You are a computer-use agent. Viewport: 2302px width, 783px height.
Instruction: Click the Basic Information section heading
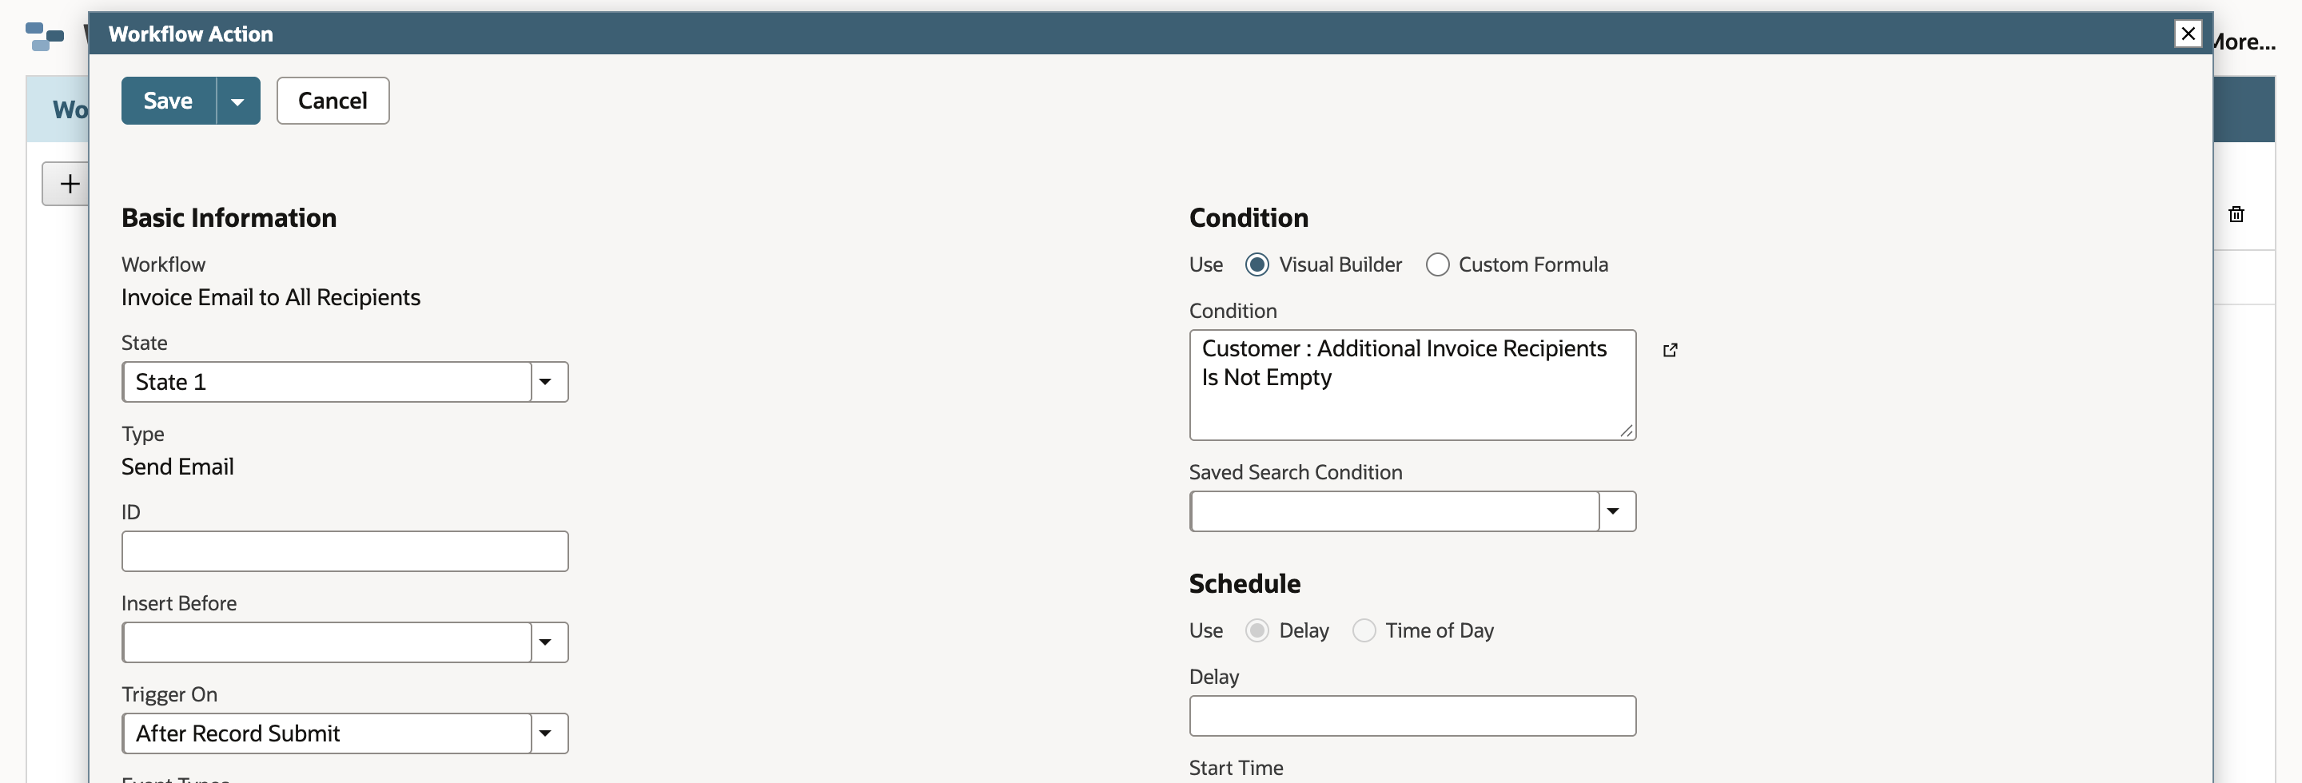pyautogui.click(x=229, y=218)
